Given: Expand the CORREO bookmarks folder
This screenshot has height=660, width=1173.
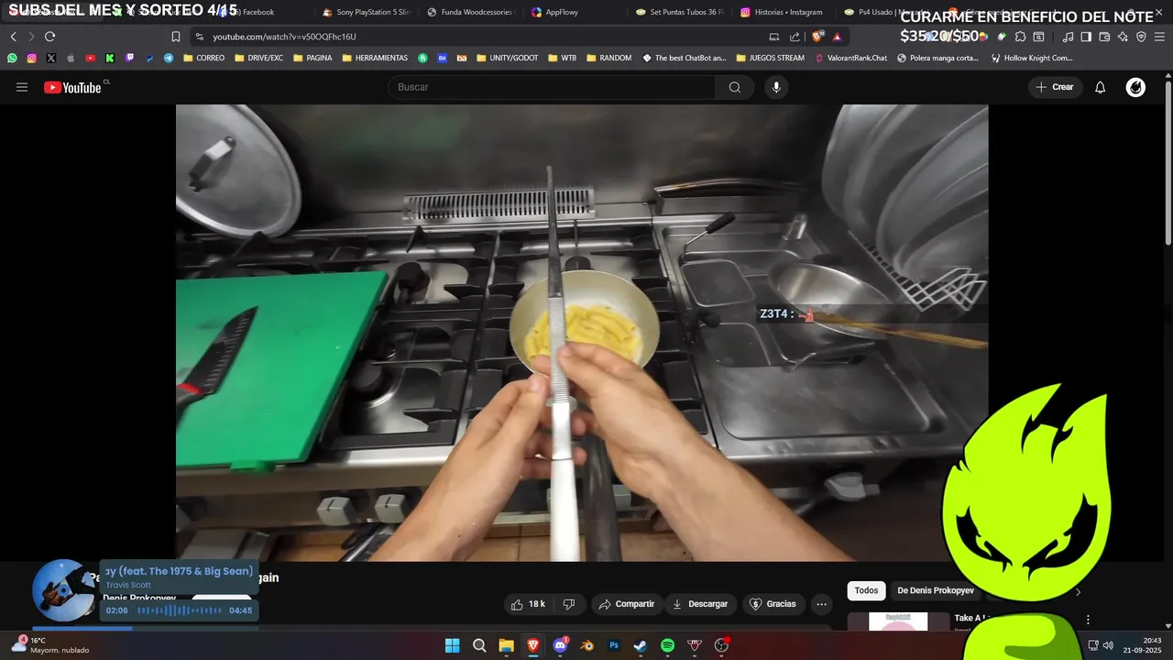Looking at the screenshot, I should pos(203,58).
